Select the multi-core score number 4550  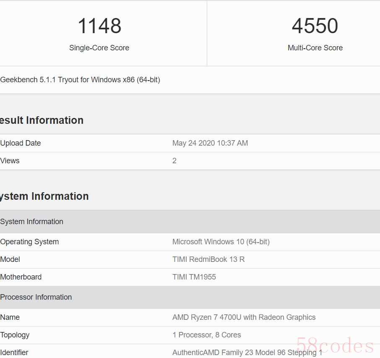(315, 26)
